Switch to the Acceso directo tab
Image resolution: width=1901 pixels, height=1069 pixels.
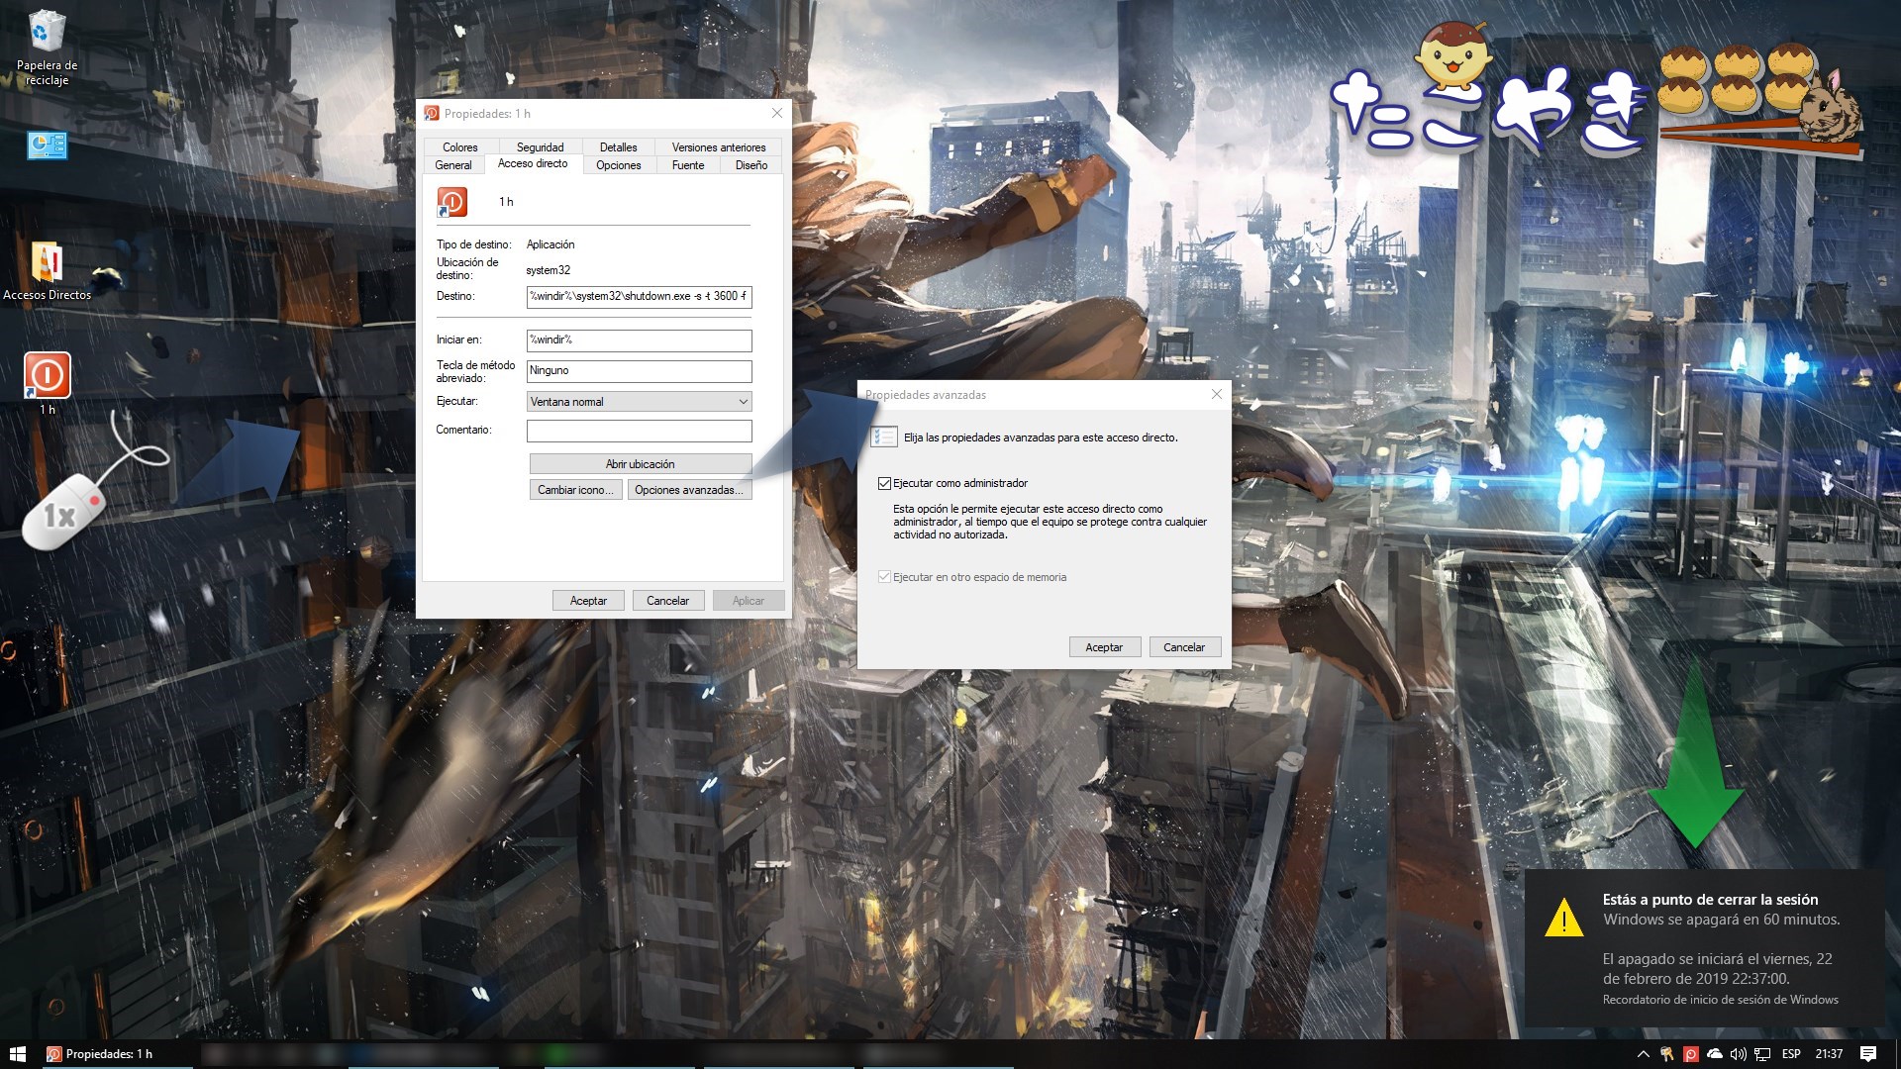point(533,163)
